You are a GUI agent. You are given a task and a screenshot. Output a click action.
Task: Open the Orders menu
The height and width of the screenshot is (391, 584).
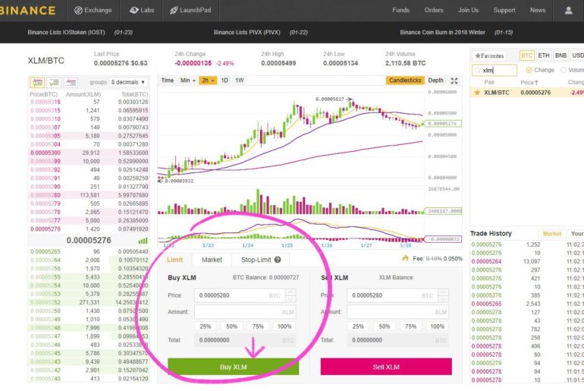tap(434, 11)
